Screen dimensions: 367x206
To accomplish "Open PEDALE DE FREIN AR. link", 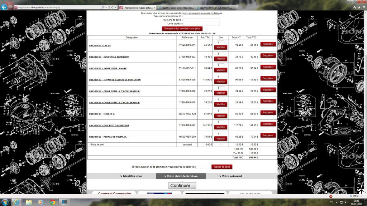I will pyautogui.click(x=108, y=137).
